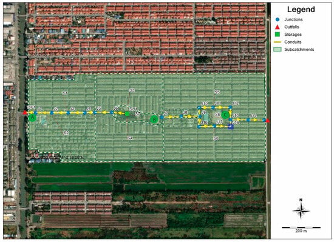
Task: Select subcatchment label S5
Action: point(217,92)
